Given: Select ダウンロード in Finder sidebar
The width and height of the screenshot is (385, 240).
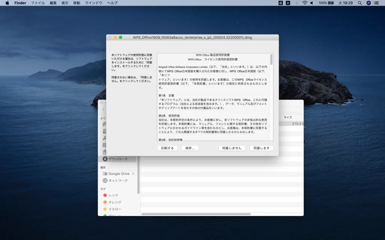Looking at the screenshot, I should click(x=117, y=159).
